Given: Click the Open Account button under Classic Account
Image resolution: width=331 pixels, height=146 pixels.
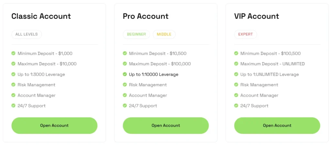Looking at the screenshot, I should click(54, 125).
